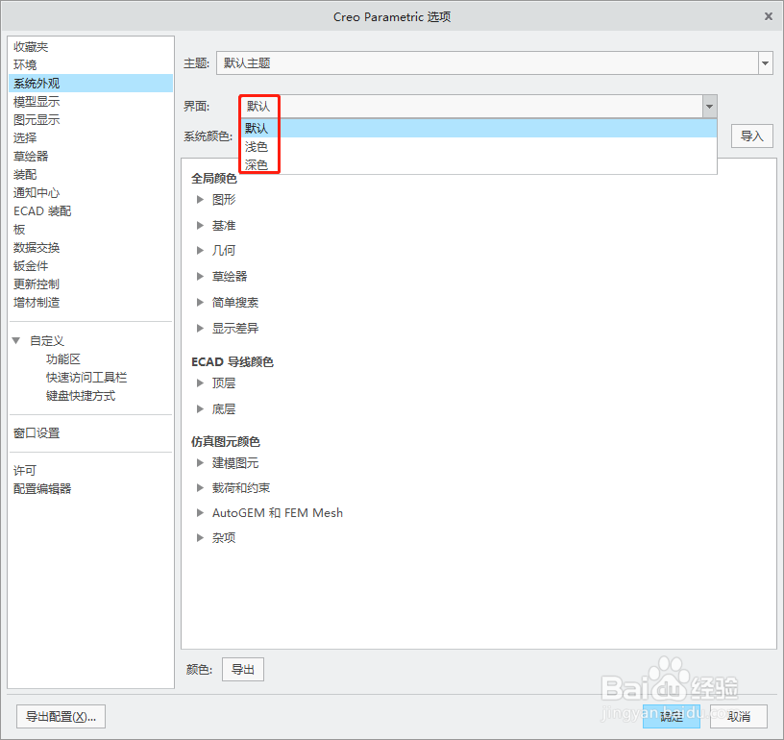The width and height of the screenshot is (784, 740).
Task: Open 快速访问工具栏 customization page
Action: coord(86,378)
